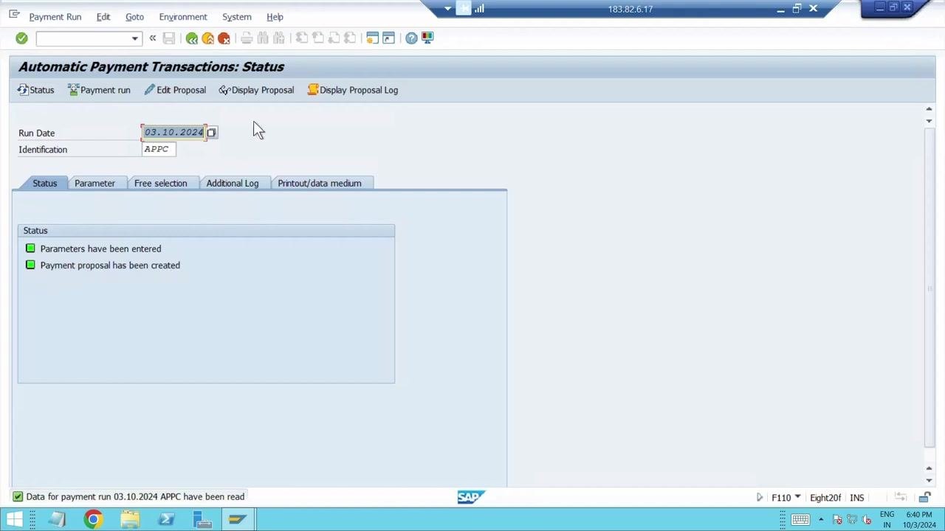
Task: Click the orange Exit icon
Action: 208,38
